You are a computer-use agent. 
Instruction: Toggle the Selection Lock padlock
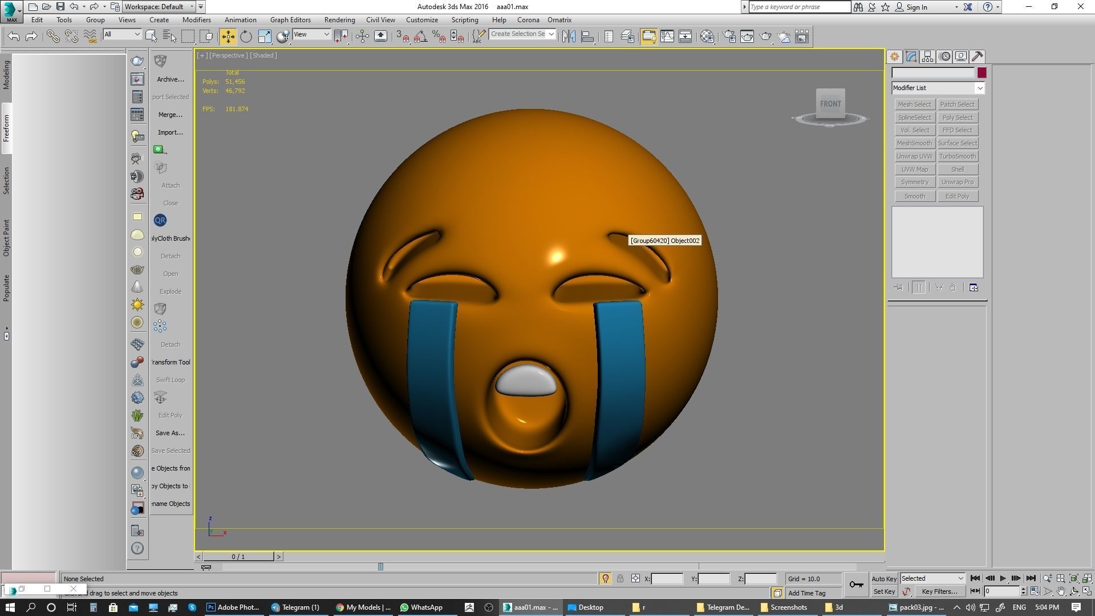click(x=620, y=578)
